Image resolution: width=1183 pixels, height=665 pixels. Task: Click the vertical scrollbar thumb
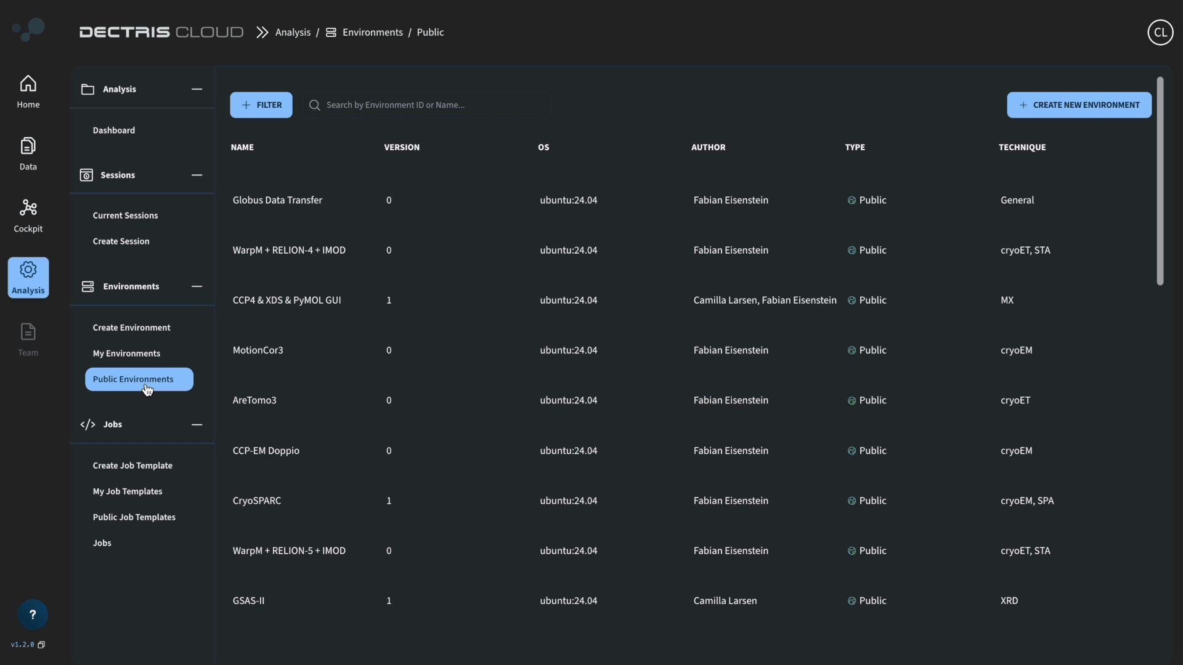click(x=1160, y=181)
